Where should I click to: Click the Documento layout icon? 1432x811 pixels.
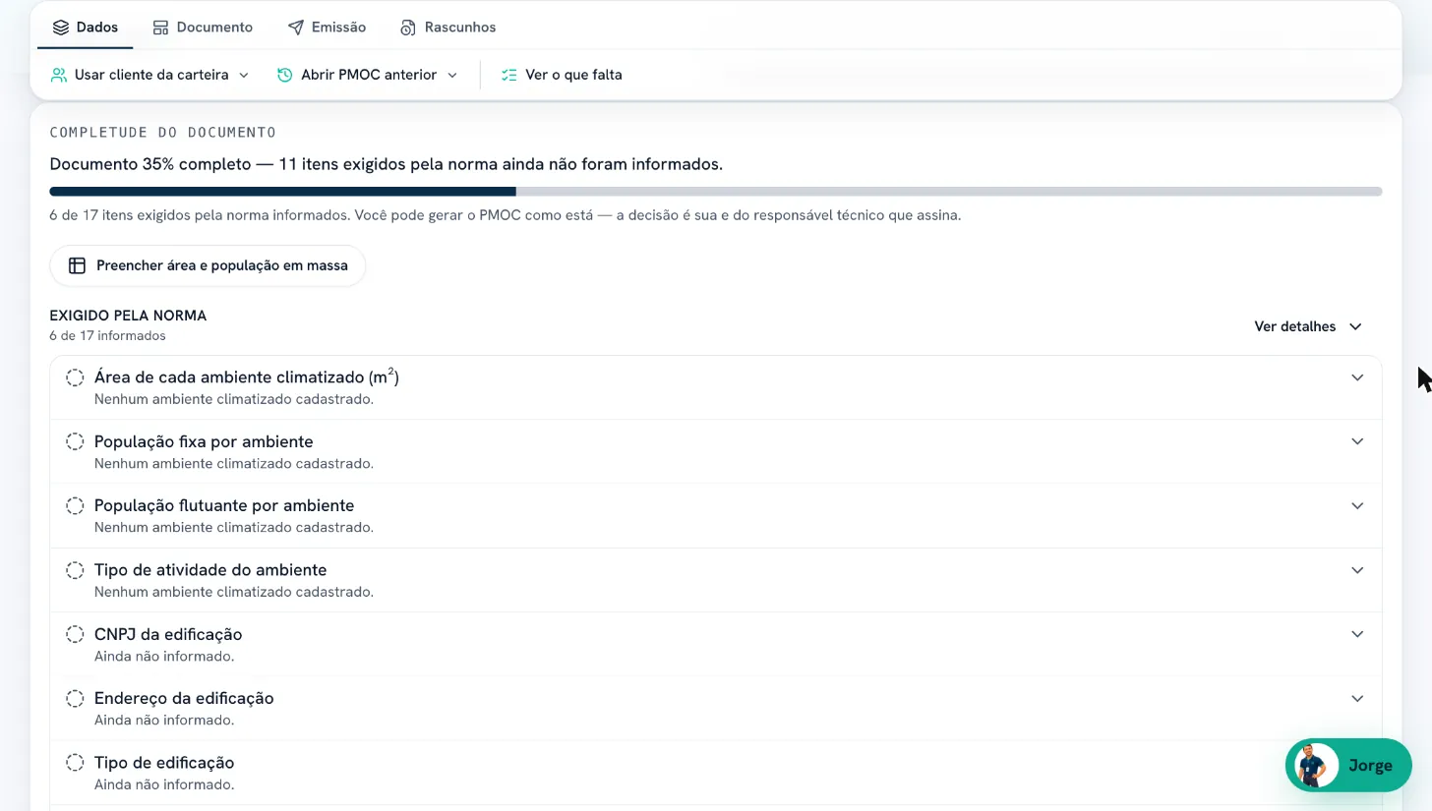(x=160, y=28)
